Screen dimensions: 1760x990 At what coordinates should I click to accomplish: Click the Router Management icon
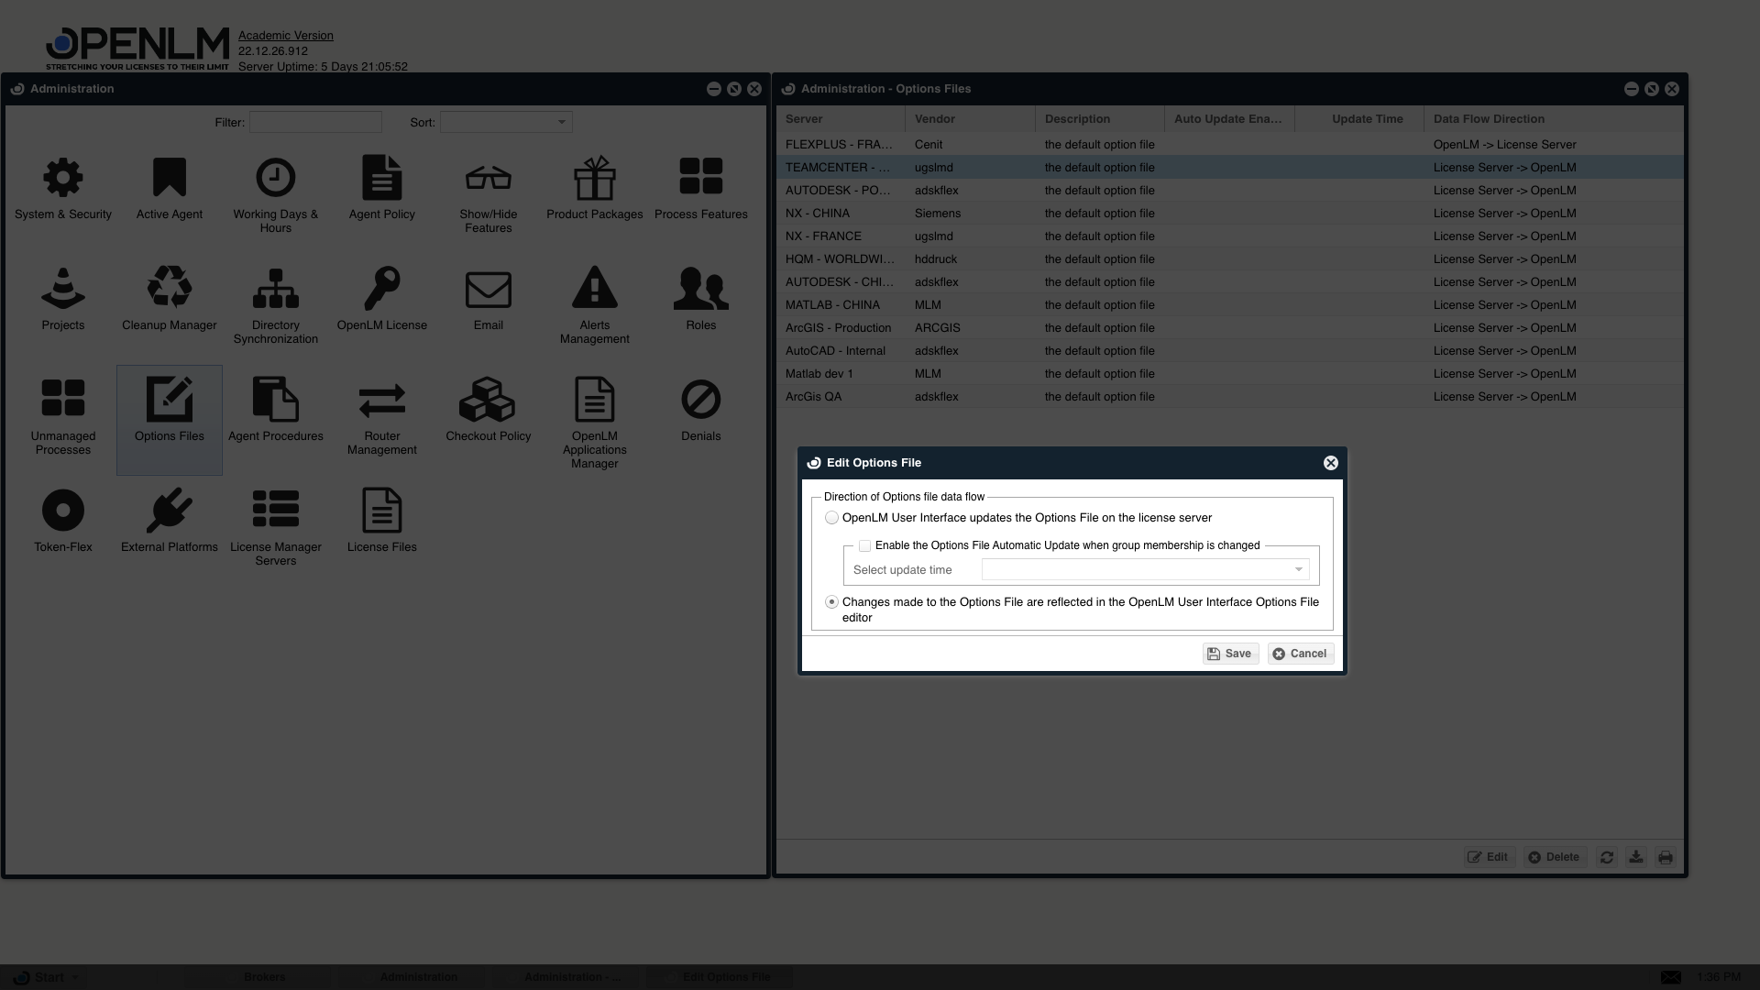[x=381, y=400]
